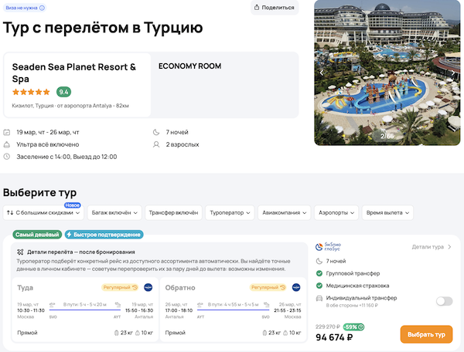Open the Аэропорты filter menu
Screen dimensions: 464x352
click(336, 212)
